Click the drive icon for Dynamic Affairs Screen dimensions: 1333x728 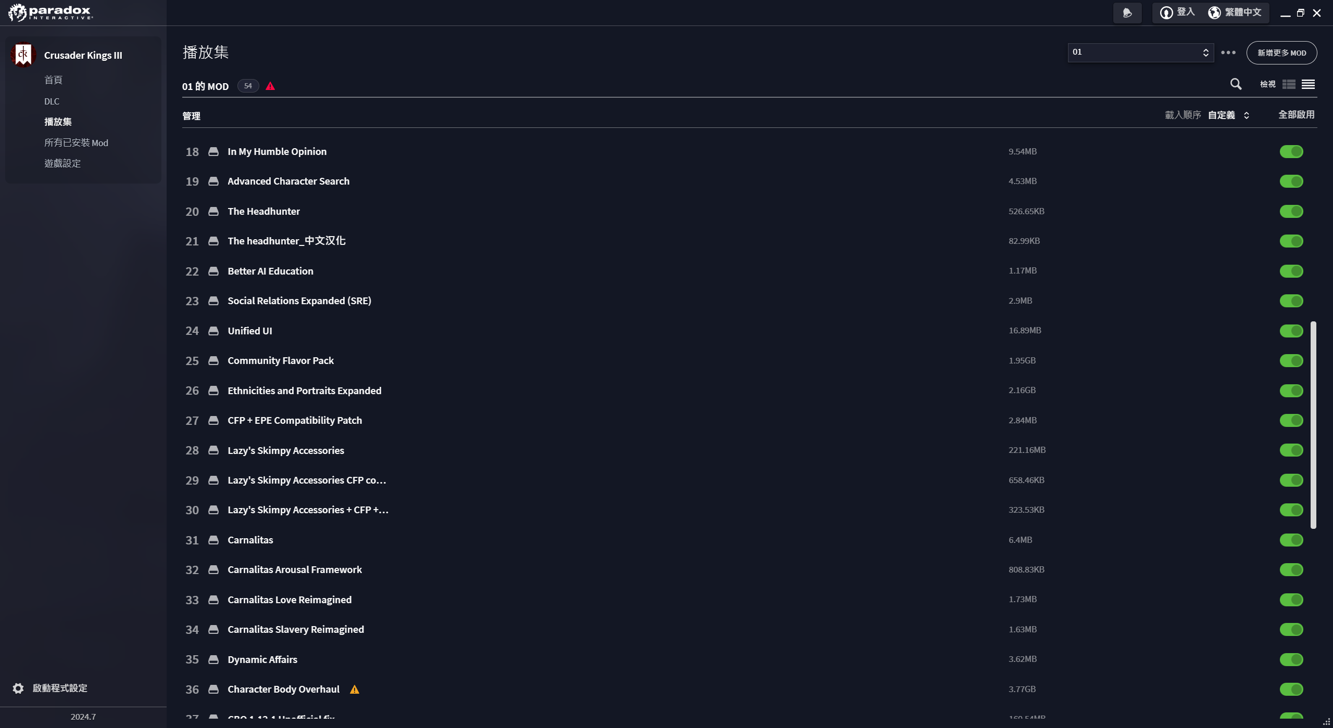(x=213, y=660)
